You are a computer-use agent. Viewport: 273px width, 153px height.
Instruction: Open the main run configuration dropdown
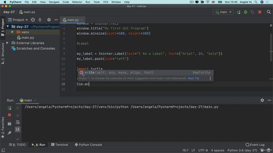[x=223, y=12]
